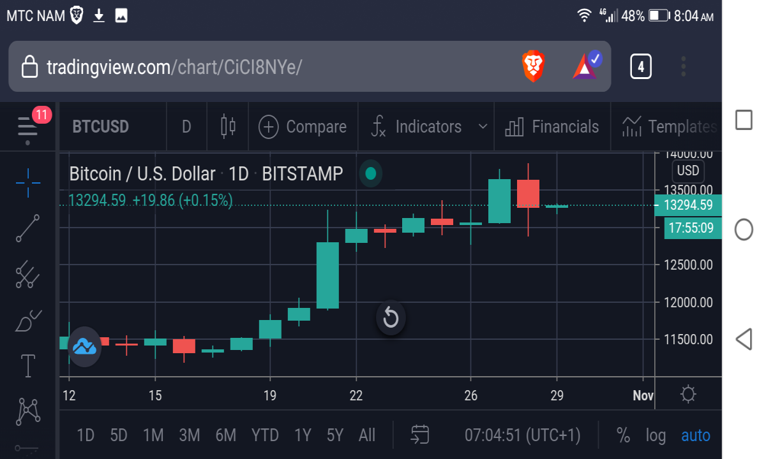Click the green market status indicator dot

point(371,173)
